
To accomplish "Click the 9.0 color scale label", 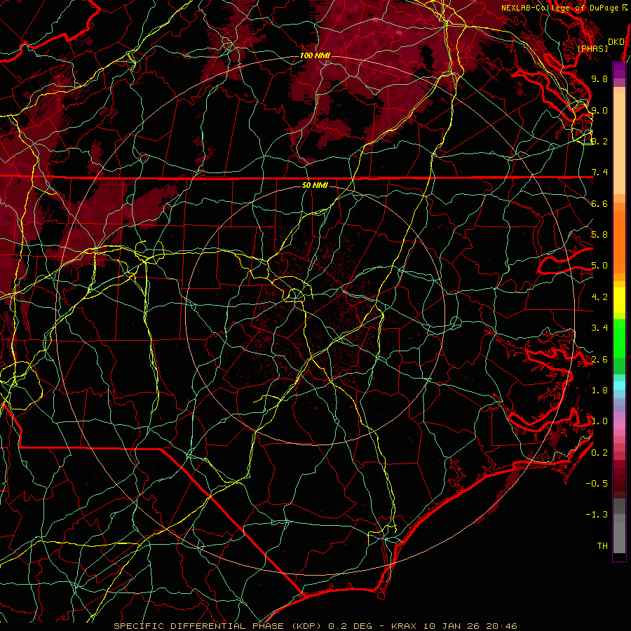I will (x=599, y=110).
